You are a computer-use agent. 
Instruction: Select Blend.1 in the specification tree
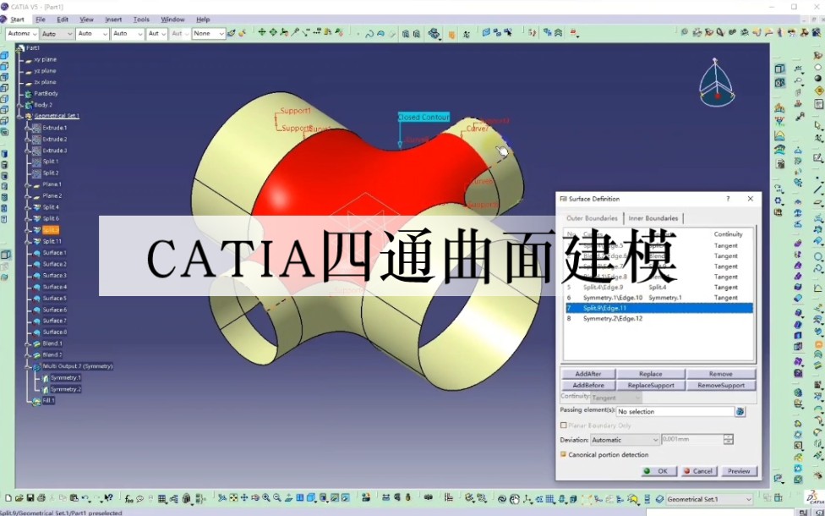point(52,343)
